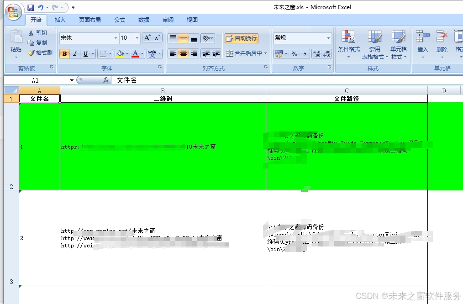Toggle underline formatting
463x304 pixels.
click(x=85, y=54)
